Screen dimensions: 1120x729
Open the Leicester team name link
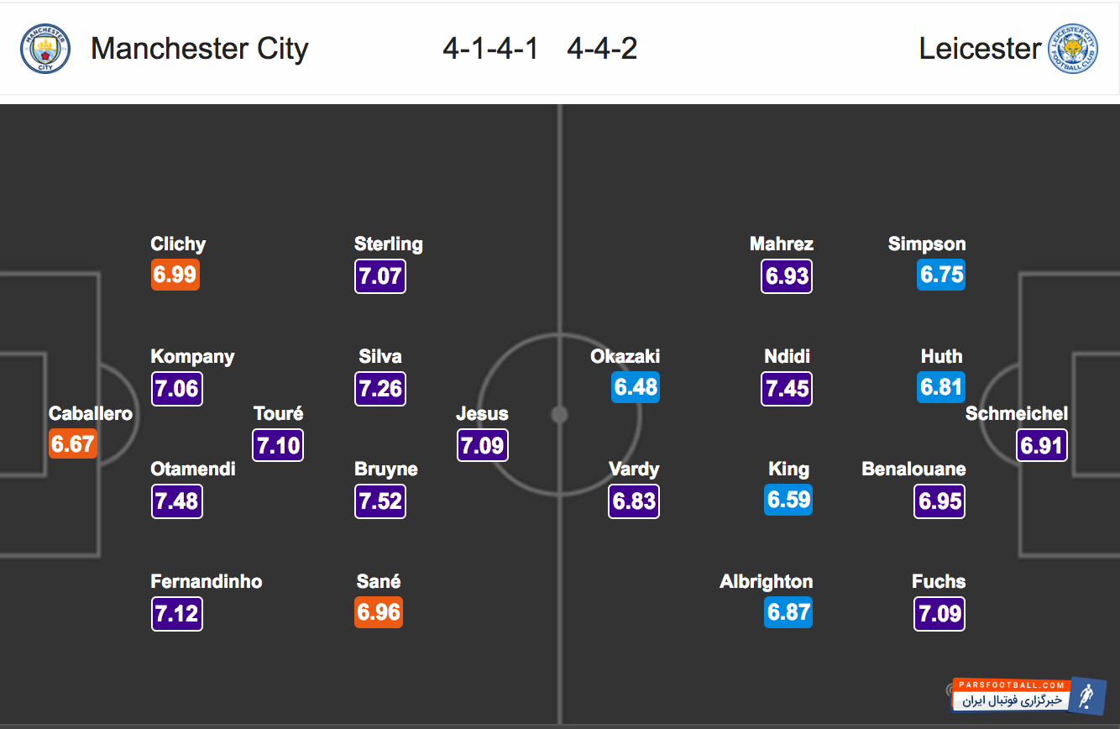click(x=980, y=49)
